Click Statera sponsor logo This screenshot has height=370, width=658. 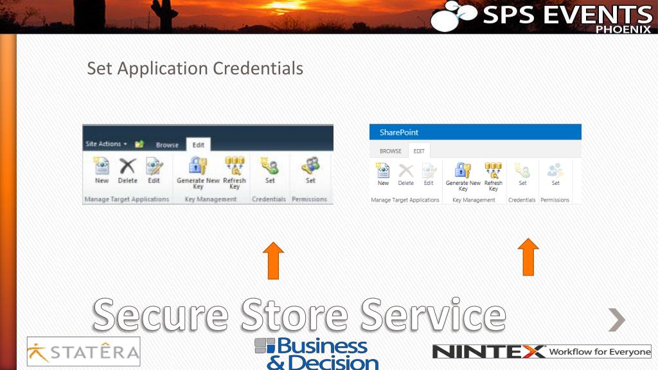coord(84,351)
